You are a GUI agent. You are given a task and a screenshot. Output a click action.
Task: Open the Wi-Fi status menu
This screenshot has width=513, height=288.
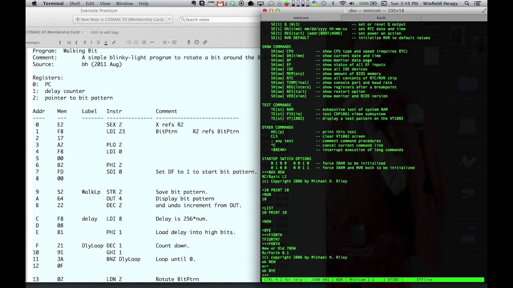[x=343, y=4]
